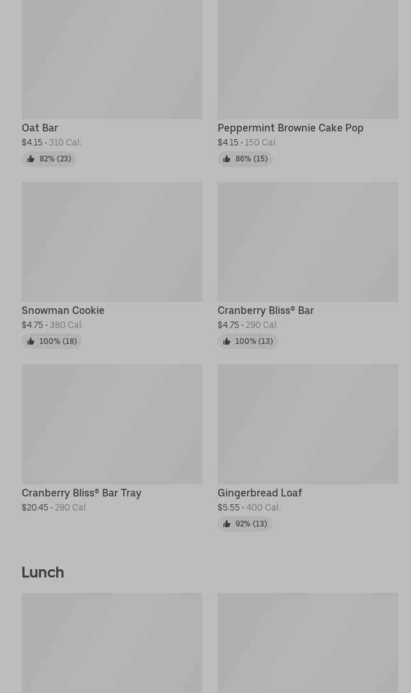Click thumbs-up icon under Snowman Cookie
This screenshot has height=693, width=411.
(x=31, y=341)
